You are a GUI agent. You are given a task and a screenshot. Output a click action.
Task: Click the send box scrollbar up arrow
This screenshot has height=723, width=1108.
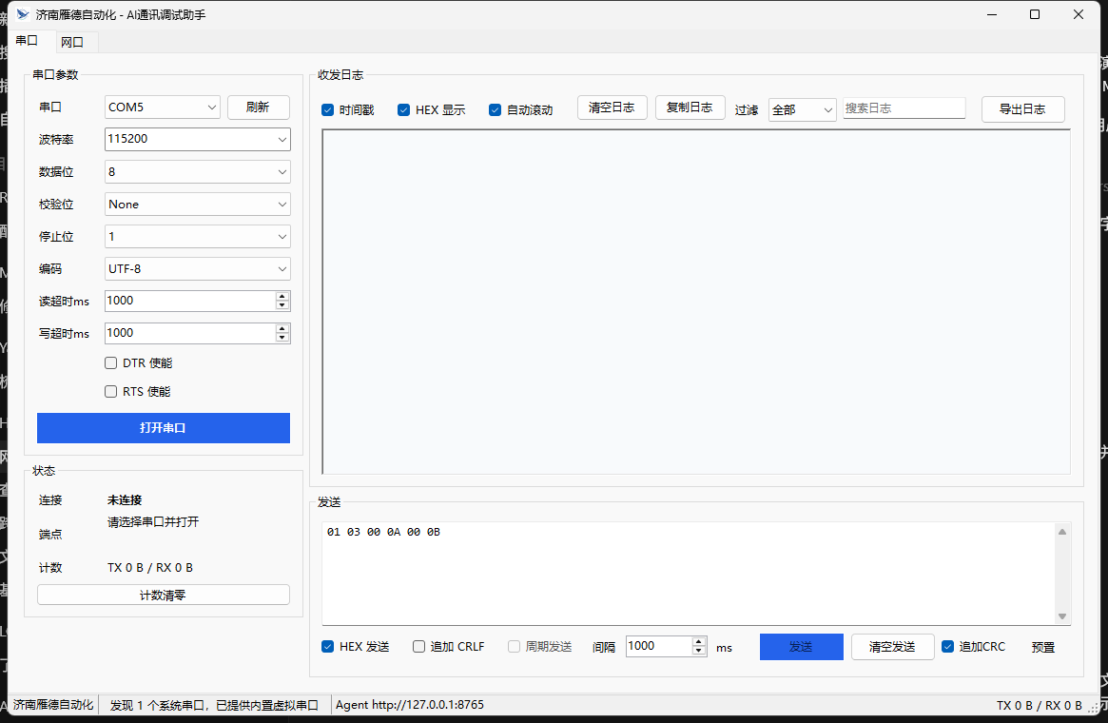coord(1062,532)
